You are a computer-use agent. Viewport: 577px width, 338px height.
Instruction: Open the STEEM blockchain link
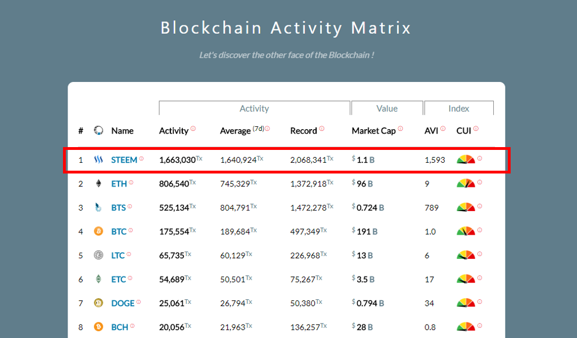pos(124,160)
